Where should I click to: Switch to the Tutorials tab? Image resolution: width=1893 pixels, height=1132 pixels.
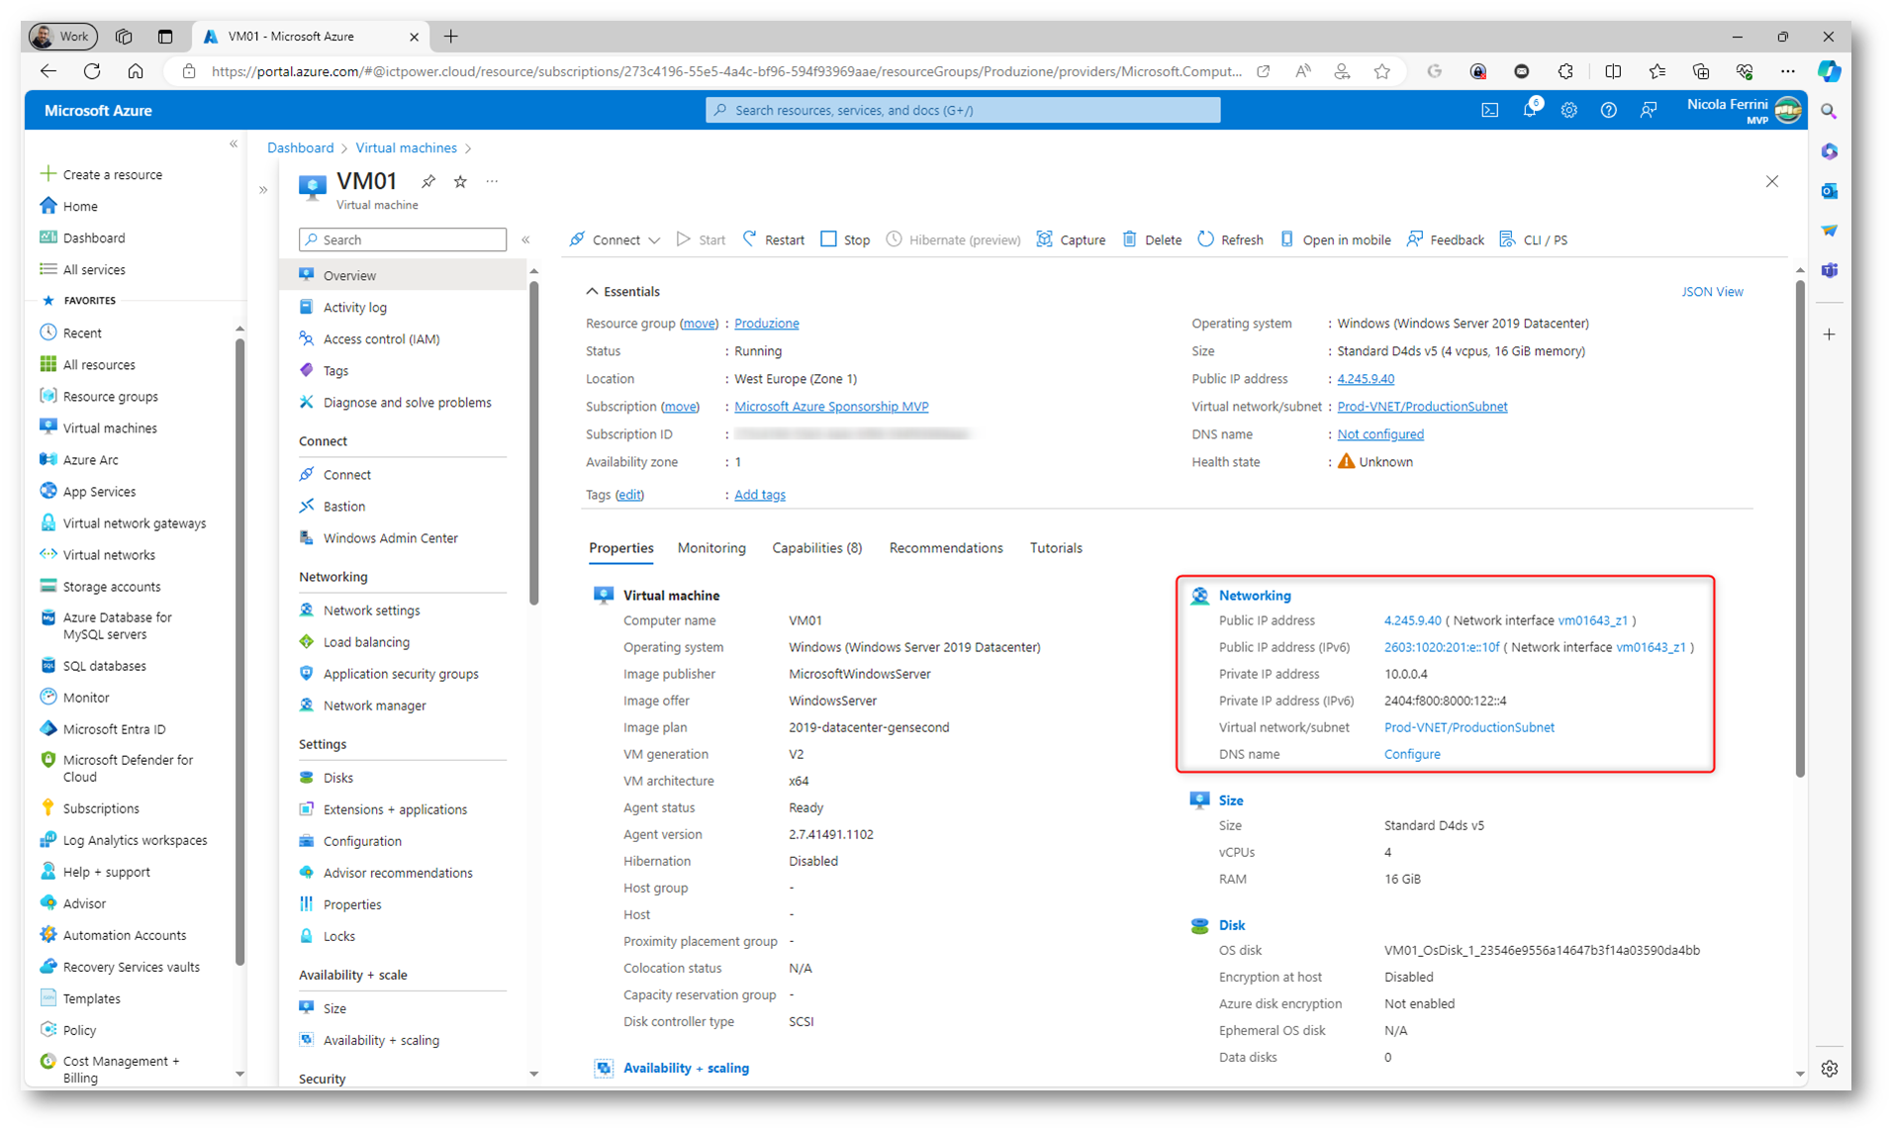tap(1056, 547)
